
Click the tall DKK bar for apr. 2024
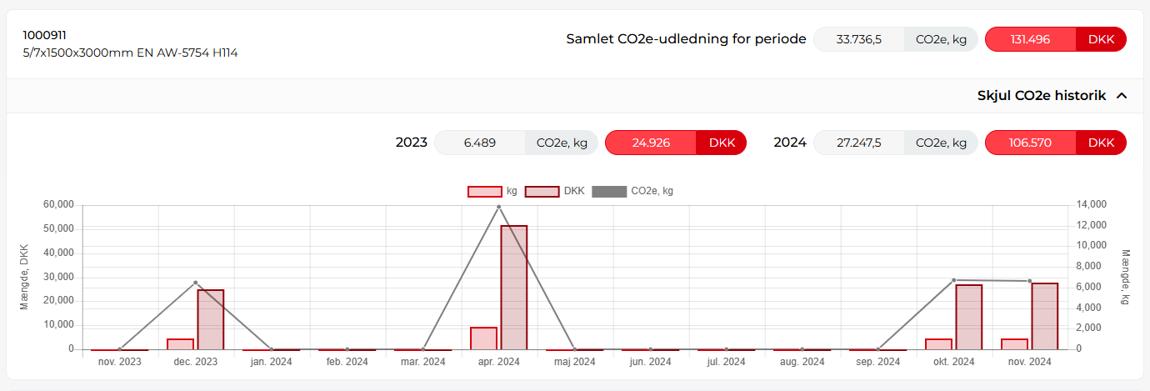pos(513,288)
